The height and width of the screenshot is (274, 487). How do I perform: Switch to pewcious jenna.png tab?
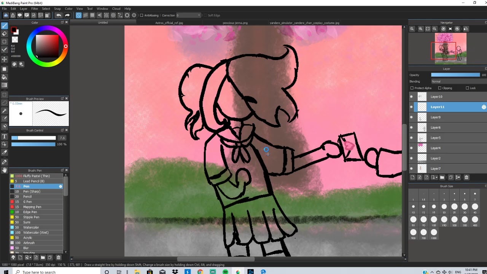[x=235, y=23]
